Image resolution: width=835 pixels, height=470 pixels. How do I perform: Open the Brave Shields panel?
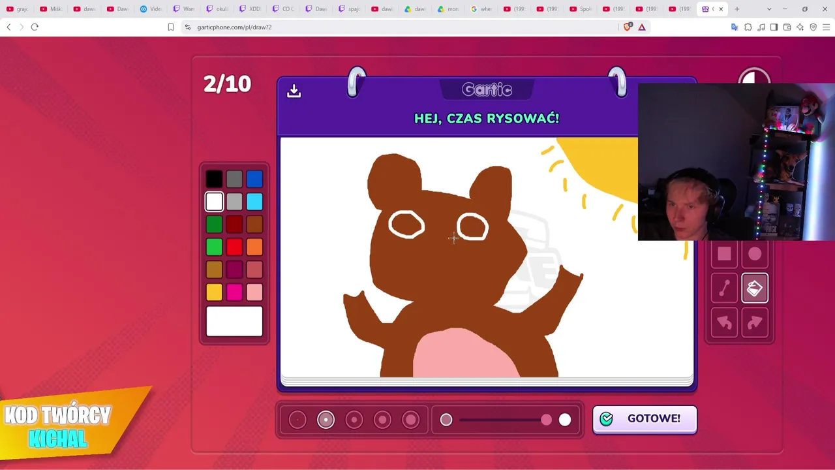[628, 27]
